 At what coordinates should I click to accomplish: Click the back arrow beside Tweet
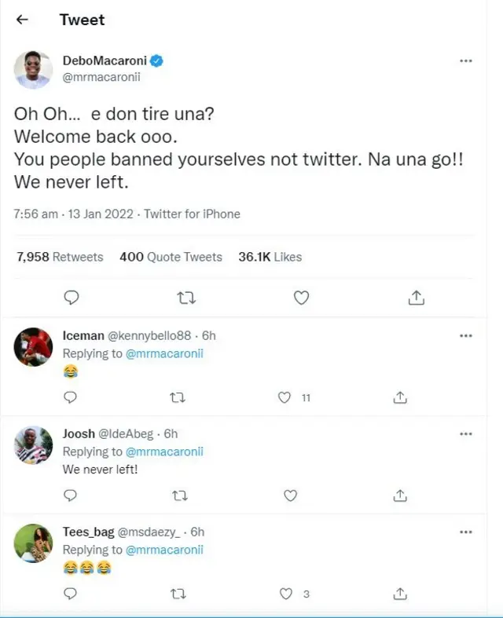click(x=22, y=20)
